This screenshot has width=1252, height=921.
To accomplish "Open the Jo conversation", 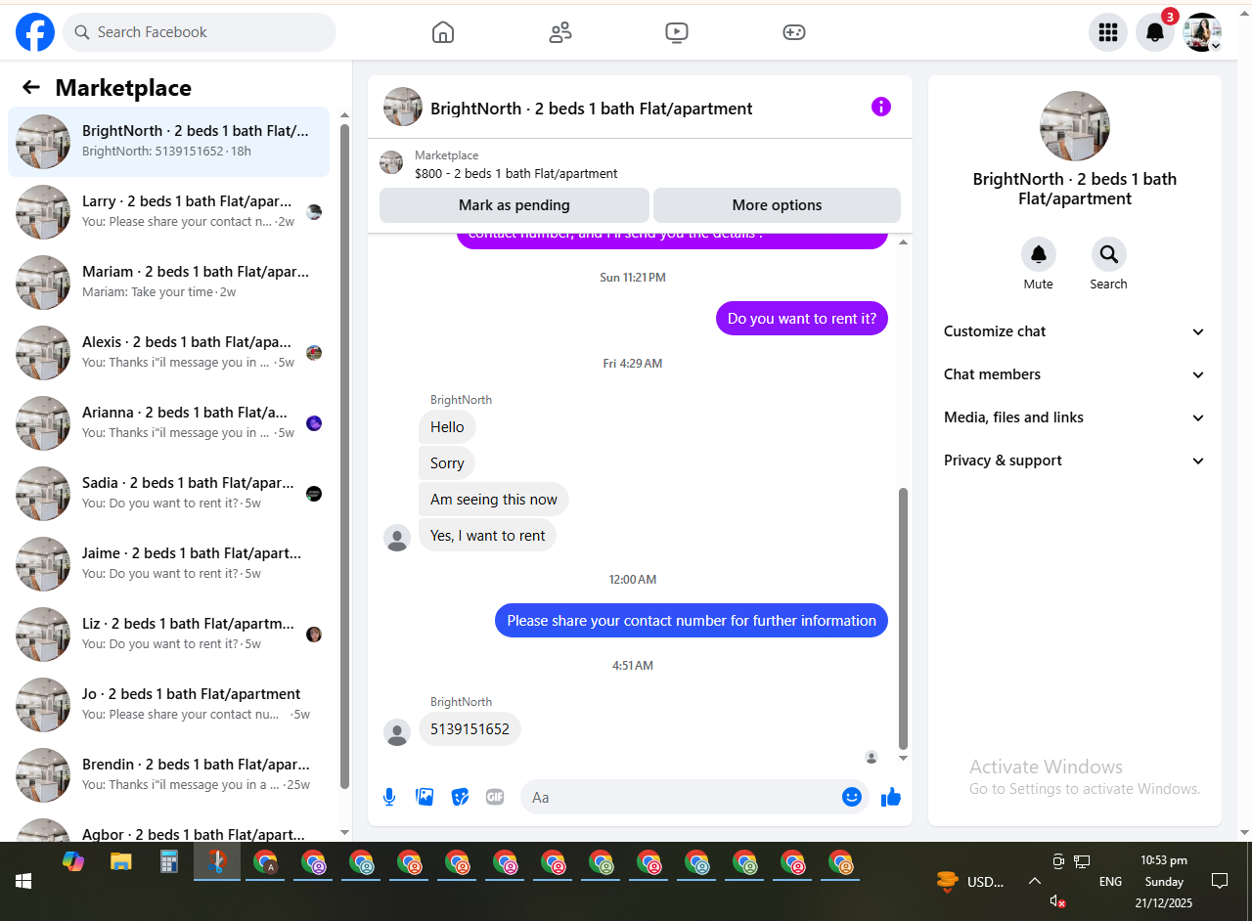I will tap(168, 705).
